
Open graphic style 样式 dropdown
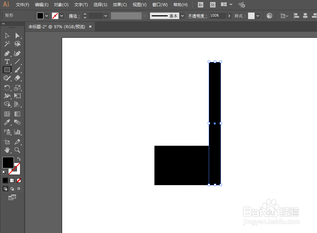pos(258,16)
